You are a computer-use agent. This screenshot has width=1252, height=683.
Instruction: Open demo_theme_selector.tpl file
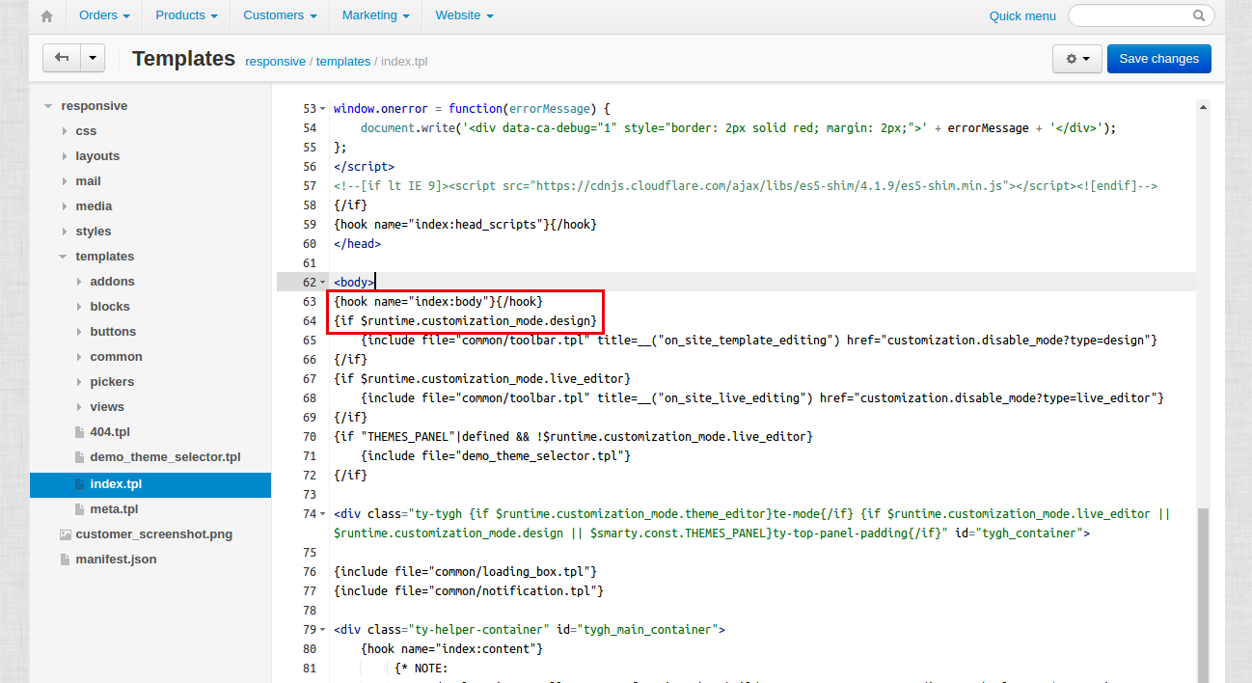(165, 457)
